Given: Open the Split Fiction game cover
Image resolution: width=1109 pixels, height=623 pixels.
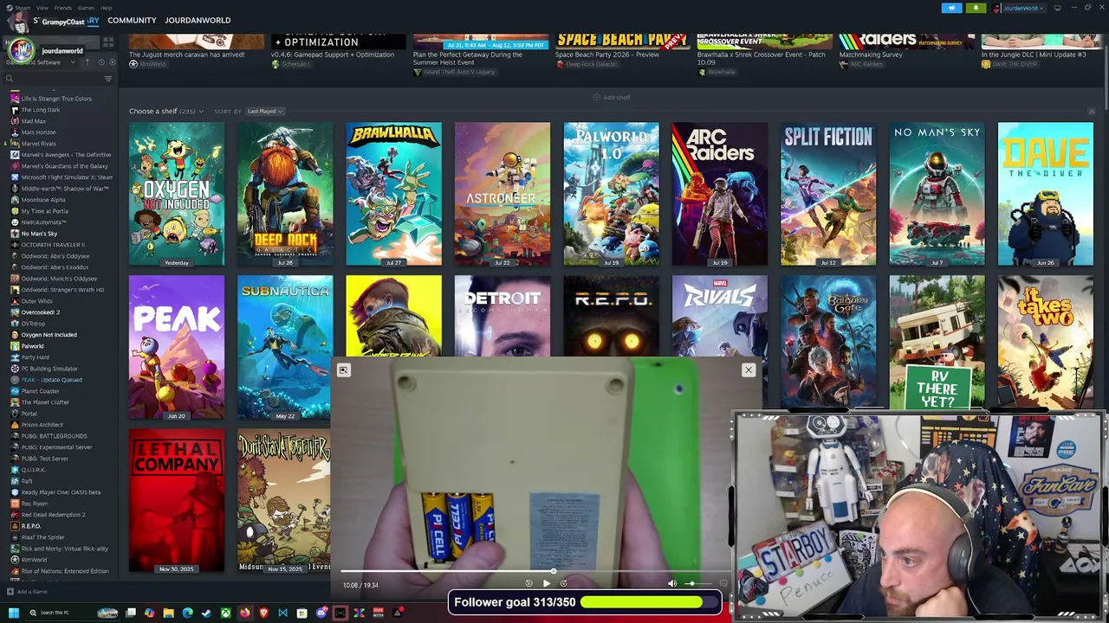Looking at the screenshot, I should (x=828, y=194).
